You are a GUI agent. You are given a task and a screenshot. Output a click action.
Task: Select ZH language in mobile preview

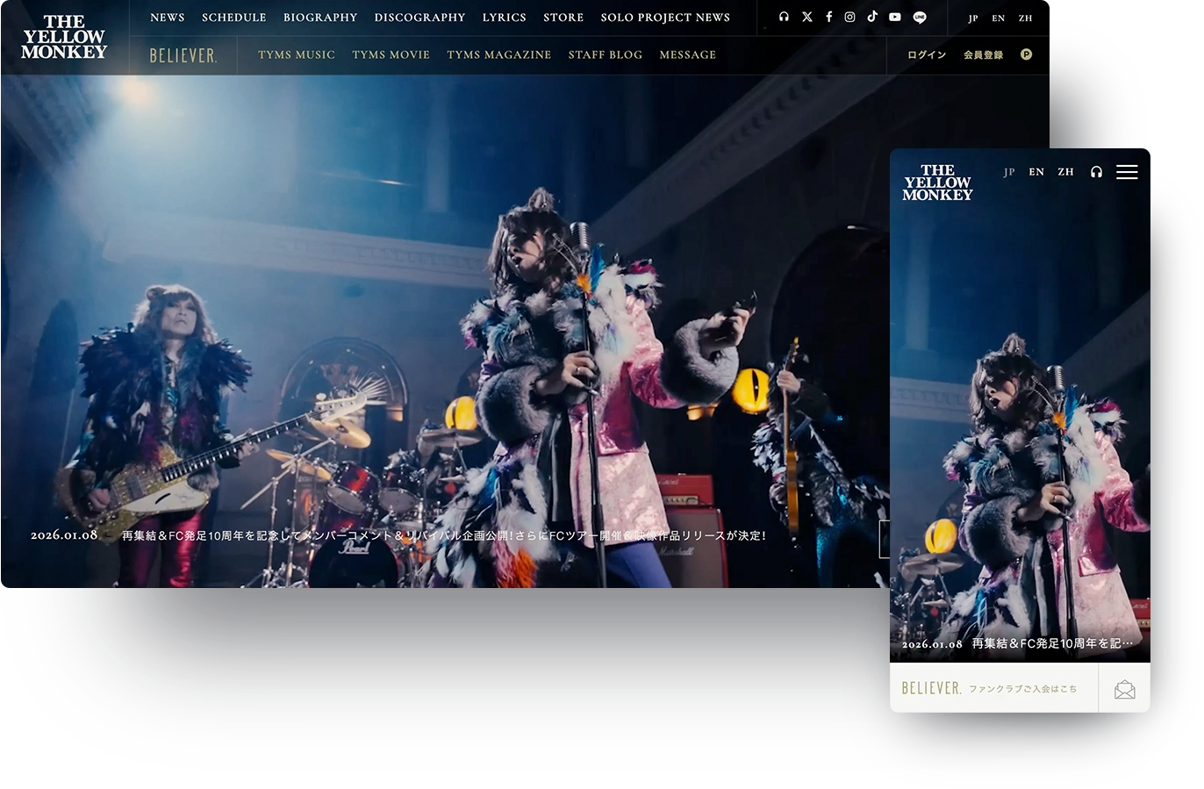click(1065, 172)
